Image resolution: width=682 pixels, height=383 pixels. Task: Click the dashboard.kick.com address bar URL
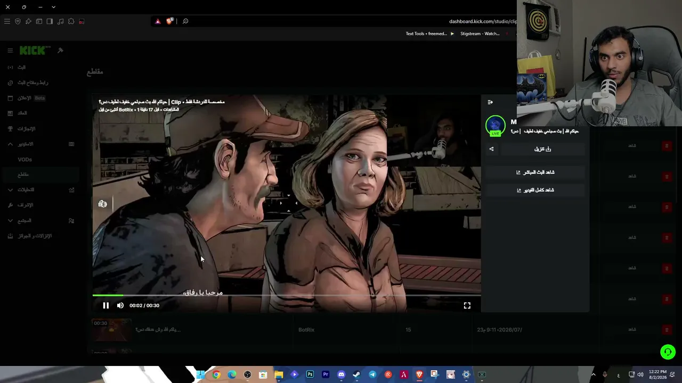coord(483,21)
